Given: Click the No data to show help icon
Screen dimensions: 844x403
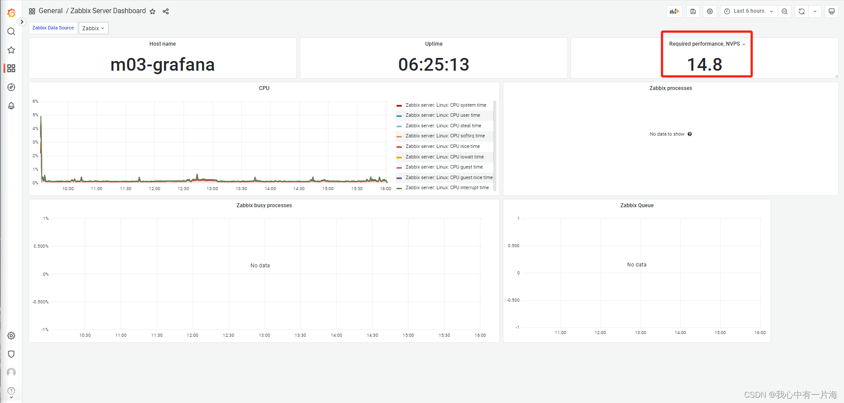Looking at the screenshot, I should click(x=690, y=134).
